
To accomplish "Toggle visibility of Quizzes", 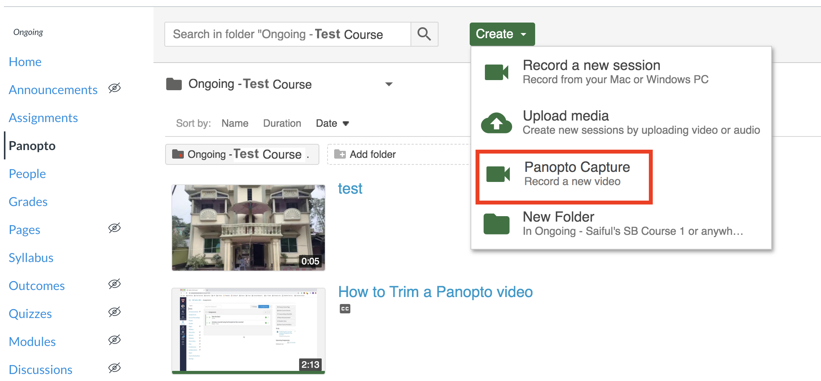I will (114, 311).
